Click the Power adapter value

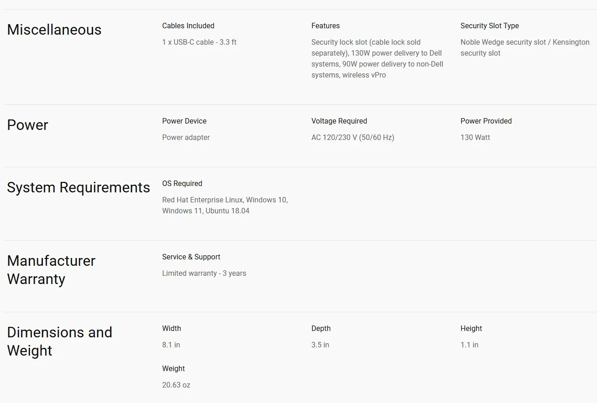(186, 138)
